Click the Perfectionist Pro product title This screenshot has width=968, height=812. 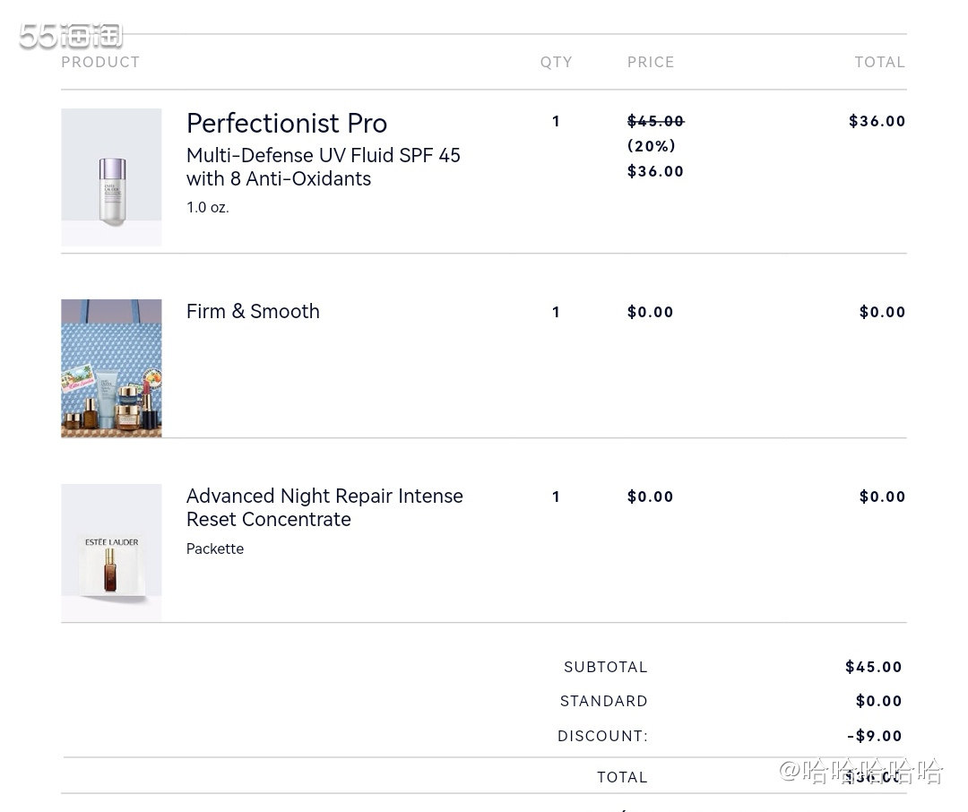[287, 124]
